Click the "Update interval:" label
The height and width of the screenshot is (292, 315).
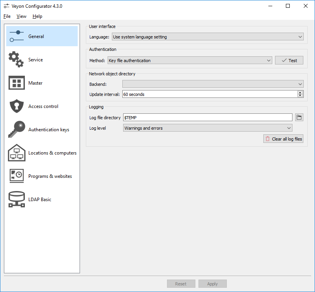point(104,94)
